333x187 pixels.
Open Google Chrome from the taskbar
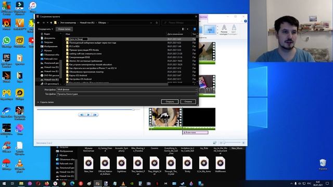click(63, 183)
